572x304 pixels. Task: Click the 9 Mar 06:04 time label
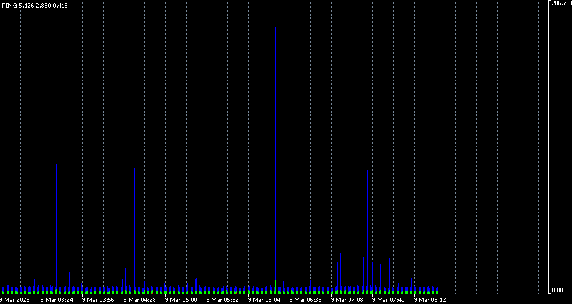point(264,300)
